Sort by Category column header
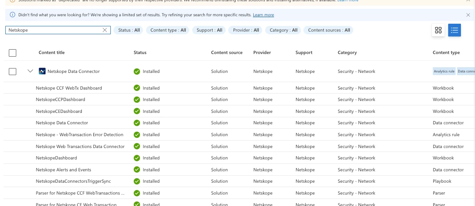The width and height of the screenshot is (475, 206). point(347,53)
